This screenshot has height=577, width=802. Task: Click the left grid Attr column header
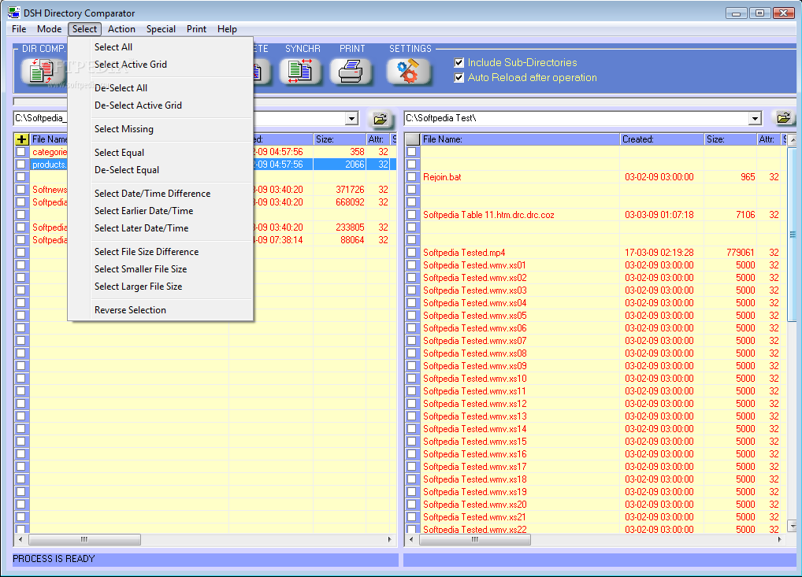(378, 139)
